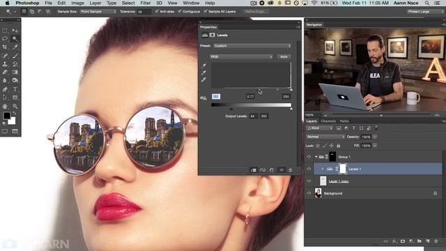The image size is (446, 251).
Task: Click the Auto levels button
Action: point(284,57)
